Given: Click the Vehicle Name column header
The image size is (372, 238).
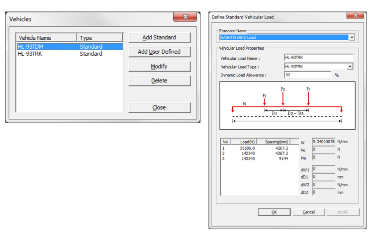Looking at the screenshot, I should [x=47, y=38].
